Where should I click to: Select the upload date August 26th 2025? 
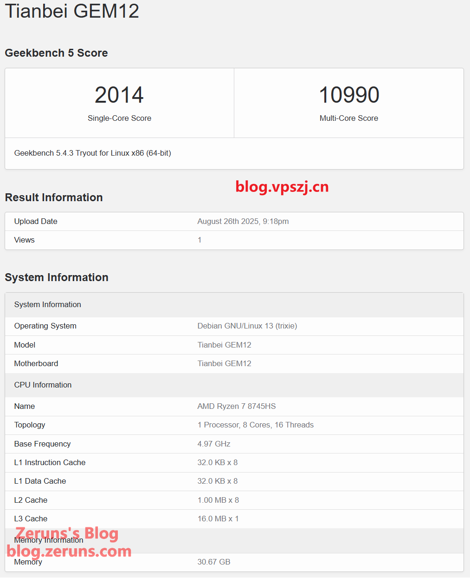(243, 221)
